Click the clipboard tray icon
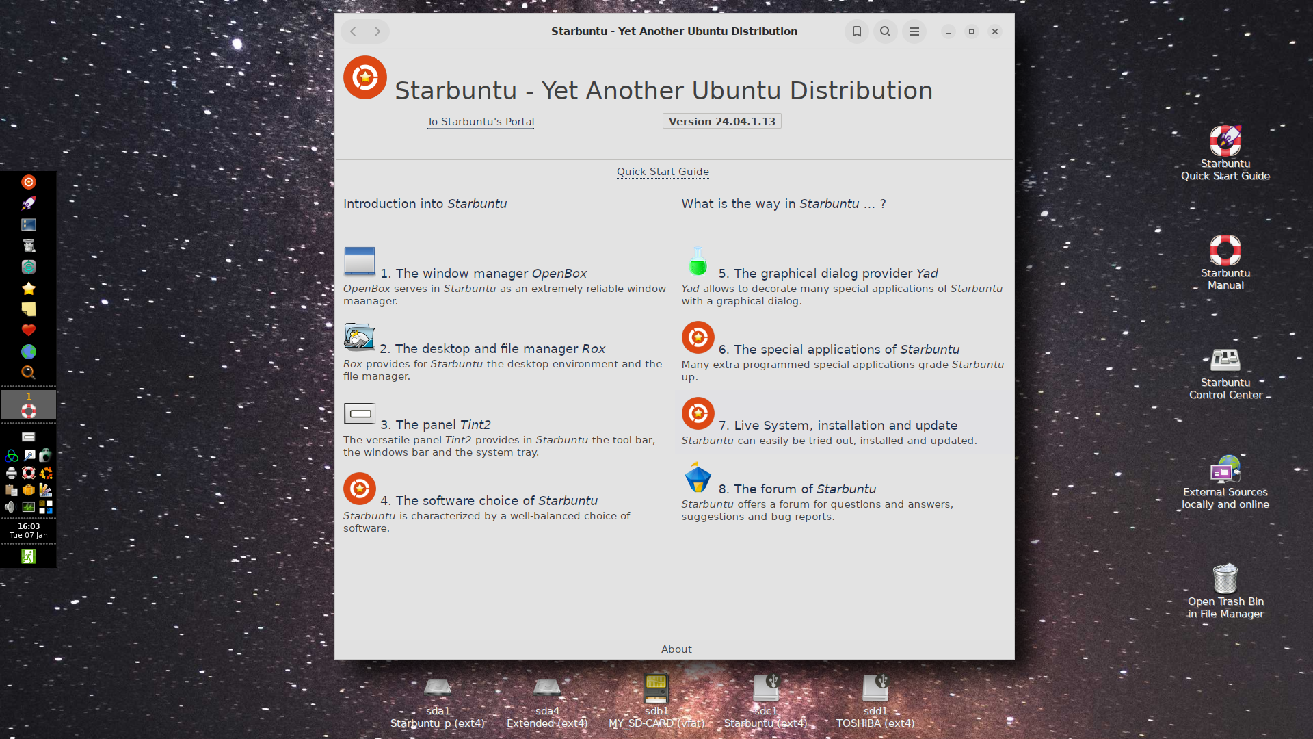Image resolution: width=1313 pixels, height=739 pixels. click(x=12, y=490)
